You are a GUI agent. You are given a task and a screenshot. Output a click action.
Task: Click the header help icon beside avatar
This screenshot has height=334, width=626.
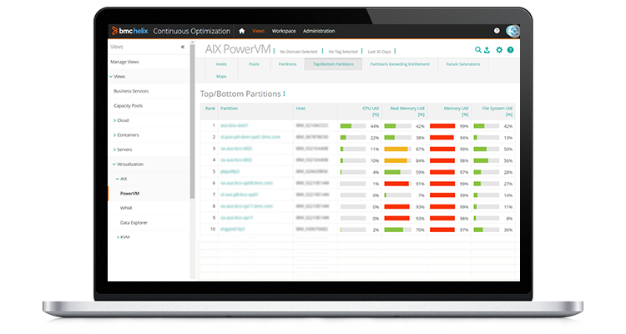[497, 31]
